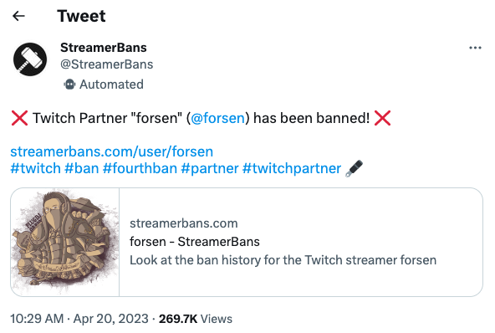The width and height of the screenshot is (495, 333).
Task: Open the three-dot more options menu
Action: coord(475,48)
